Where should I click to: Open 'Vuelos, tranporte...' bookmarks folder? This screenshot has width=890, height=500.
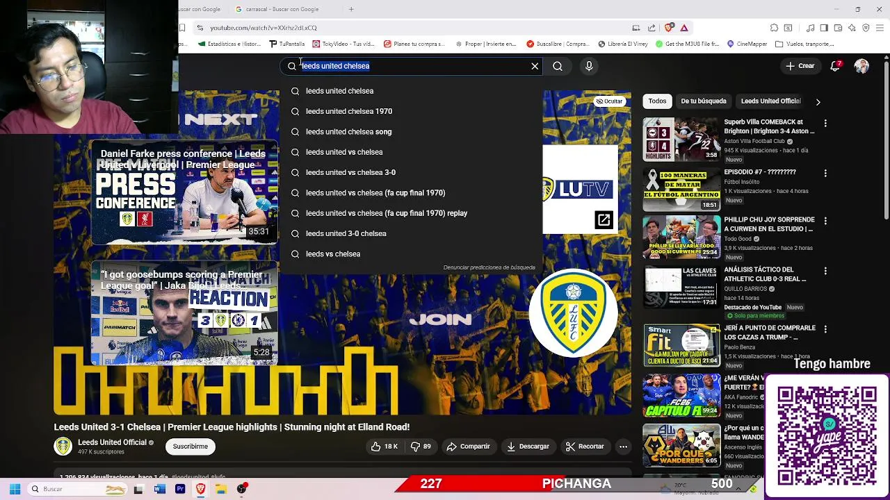(804, 44)
